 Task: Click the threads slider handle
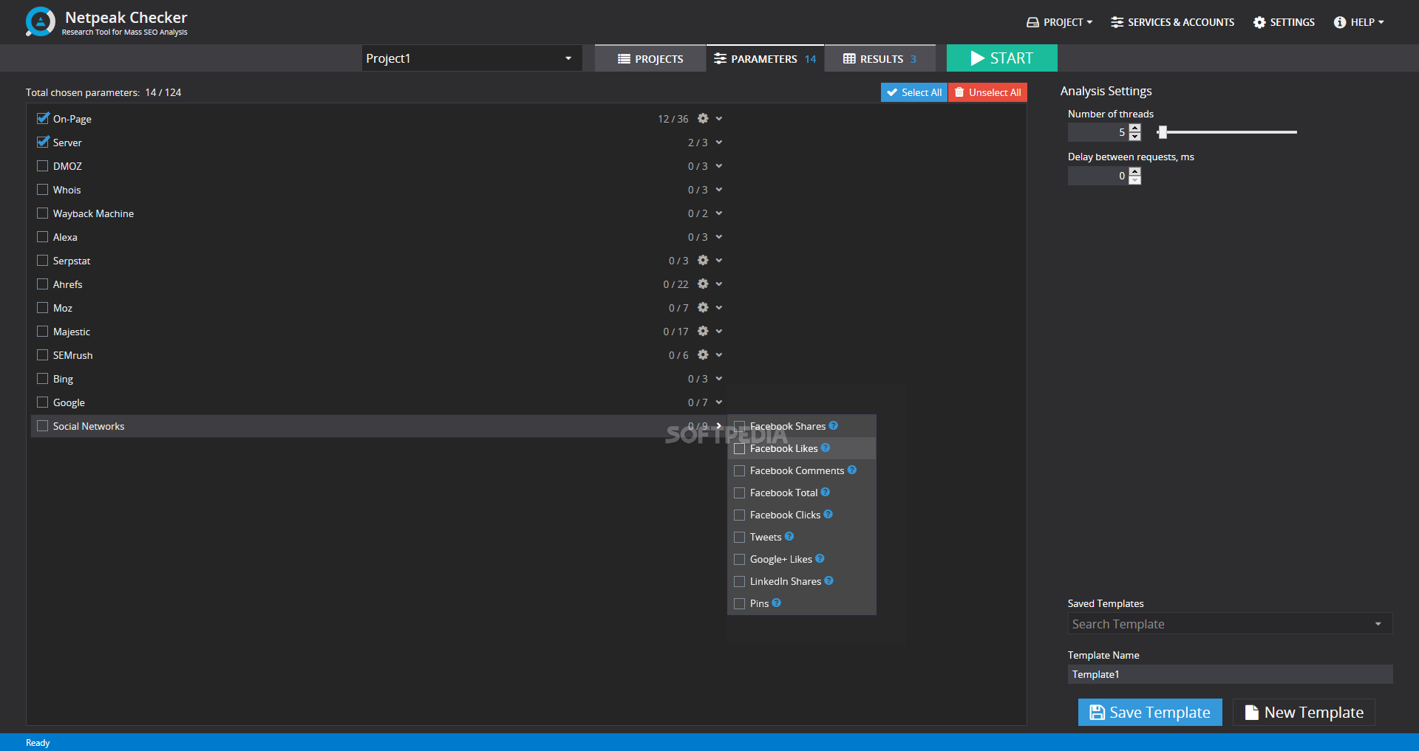point(1163,132)
